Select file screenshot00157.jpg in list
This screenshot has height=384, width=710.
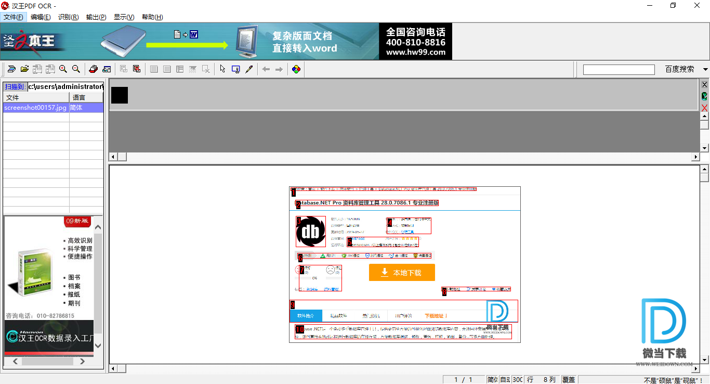pyautogui.click(x=35, y=108)
